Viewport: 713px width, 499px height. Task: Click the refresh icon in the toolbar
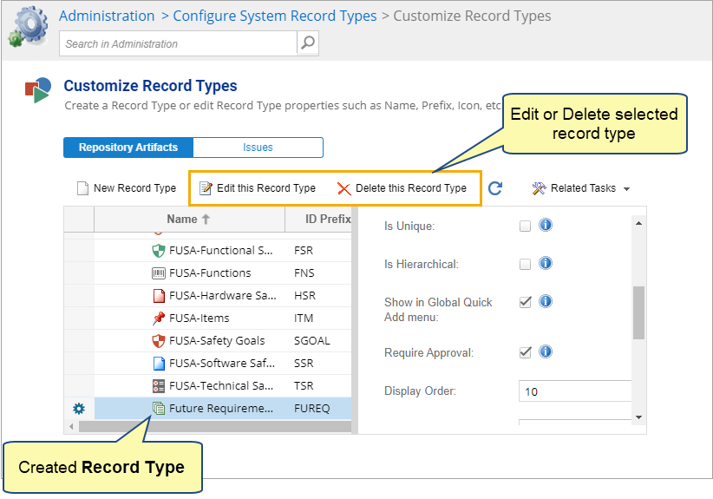(495, 188)
